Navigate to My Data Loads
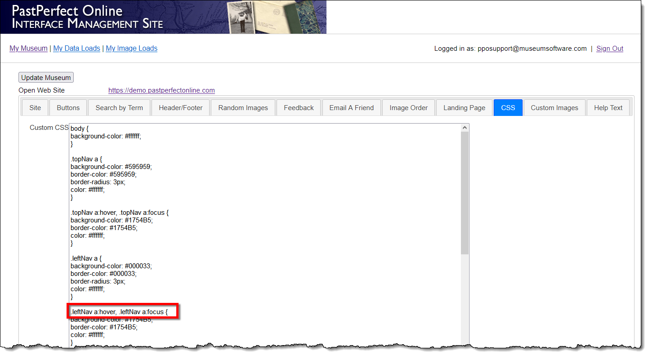The height and width of the screenshot is (355, 648). point(76,48)
